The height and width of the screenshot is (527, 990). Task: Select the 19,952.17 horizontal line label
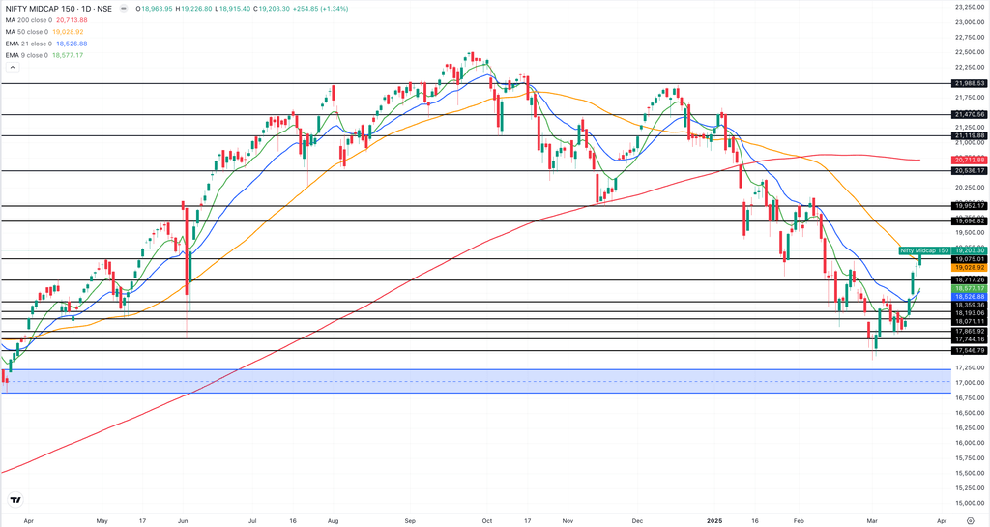click(x=969, y=206)
